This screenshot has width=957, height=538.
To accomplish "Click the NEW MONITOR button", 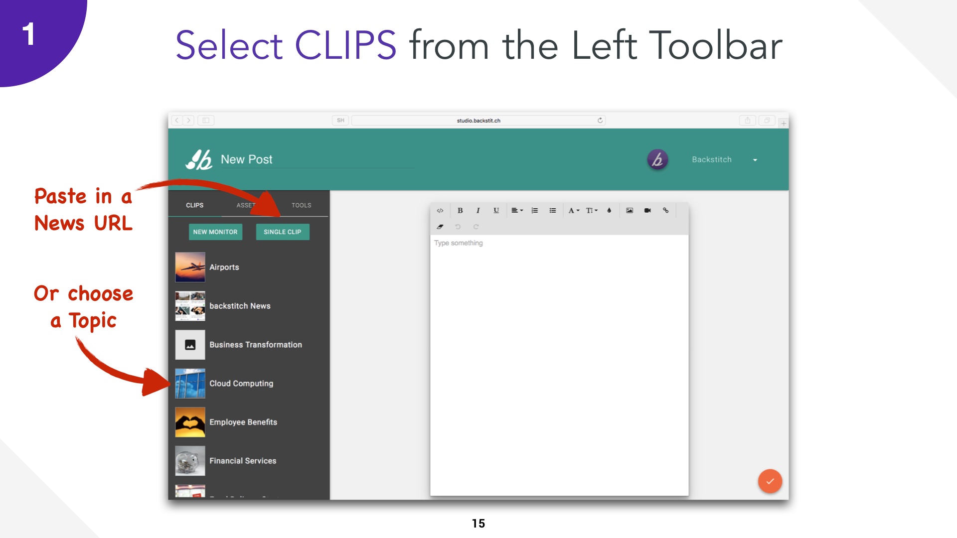I will [x=216, y=231].
